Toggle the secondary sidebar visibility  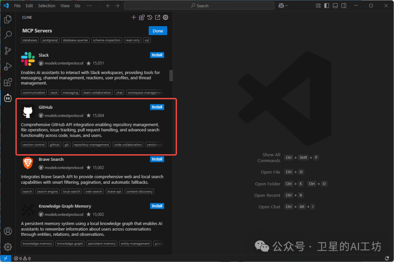[x=343, y=5]
